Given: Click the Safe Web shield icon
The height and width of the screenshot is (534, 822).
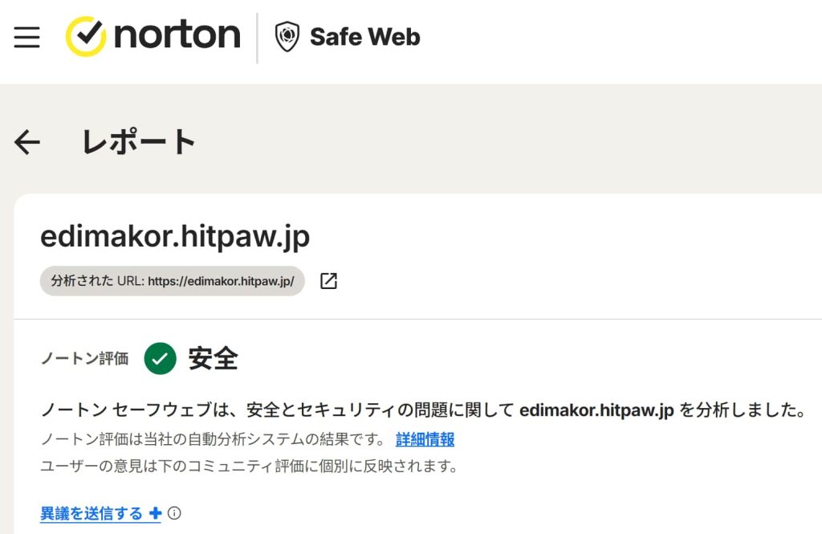Looking at the screenshot, I should click(x=287, y=37).
